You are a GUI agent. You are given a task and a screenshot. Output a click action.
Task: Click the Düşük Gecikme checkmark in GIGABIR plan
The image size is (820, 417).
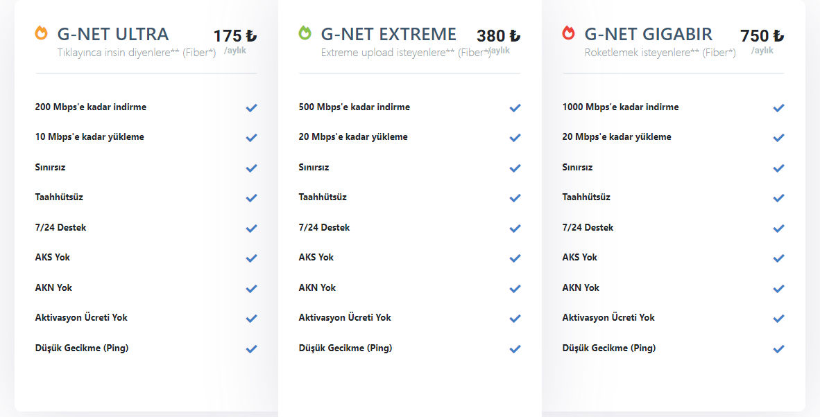point(778,349)
